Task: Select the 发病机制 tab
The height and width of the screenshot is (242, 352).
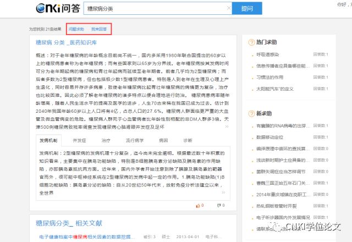Action: (48, 141)
